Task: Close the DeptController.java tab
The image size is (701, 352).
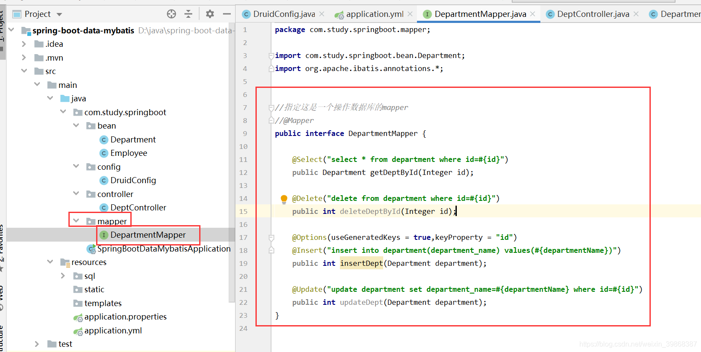Action: [636, 14]
